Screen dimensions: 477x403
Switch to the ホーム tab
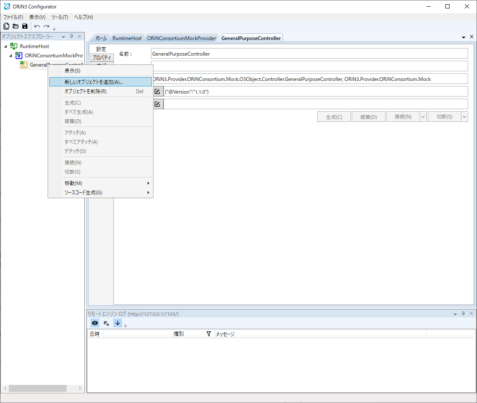tap(101, 38)
